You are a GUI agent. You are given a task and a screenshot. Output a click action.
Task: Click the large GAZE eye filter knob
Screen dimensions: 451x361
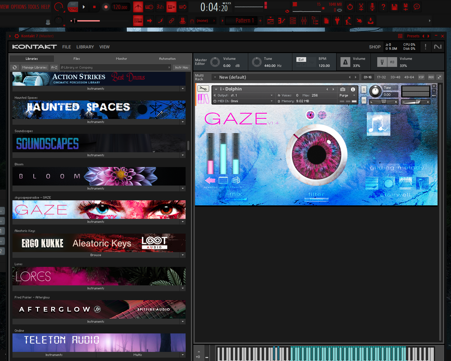(317, 155)
